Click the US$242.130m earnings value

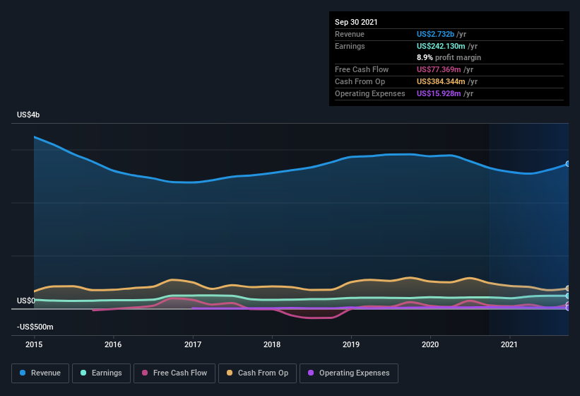(x=441, y=46)
